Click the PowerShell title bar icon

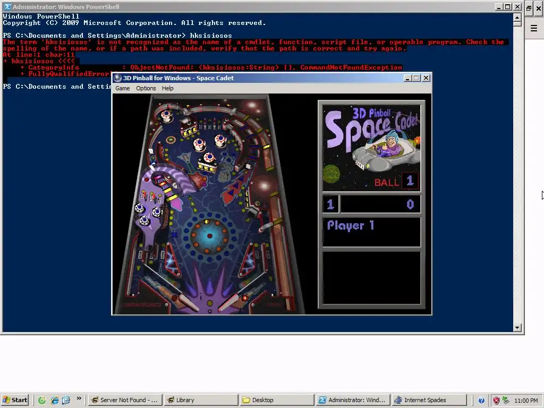7,6
